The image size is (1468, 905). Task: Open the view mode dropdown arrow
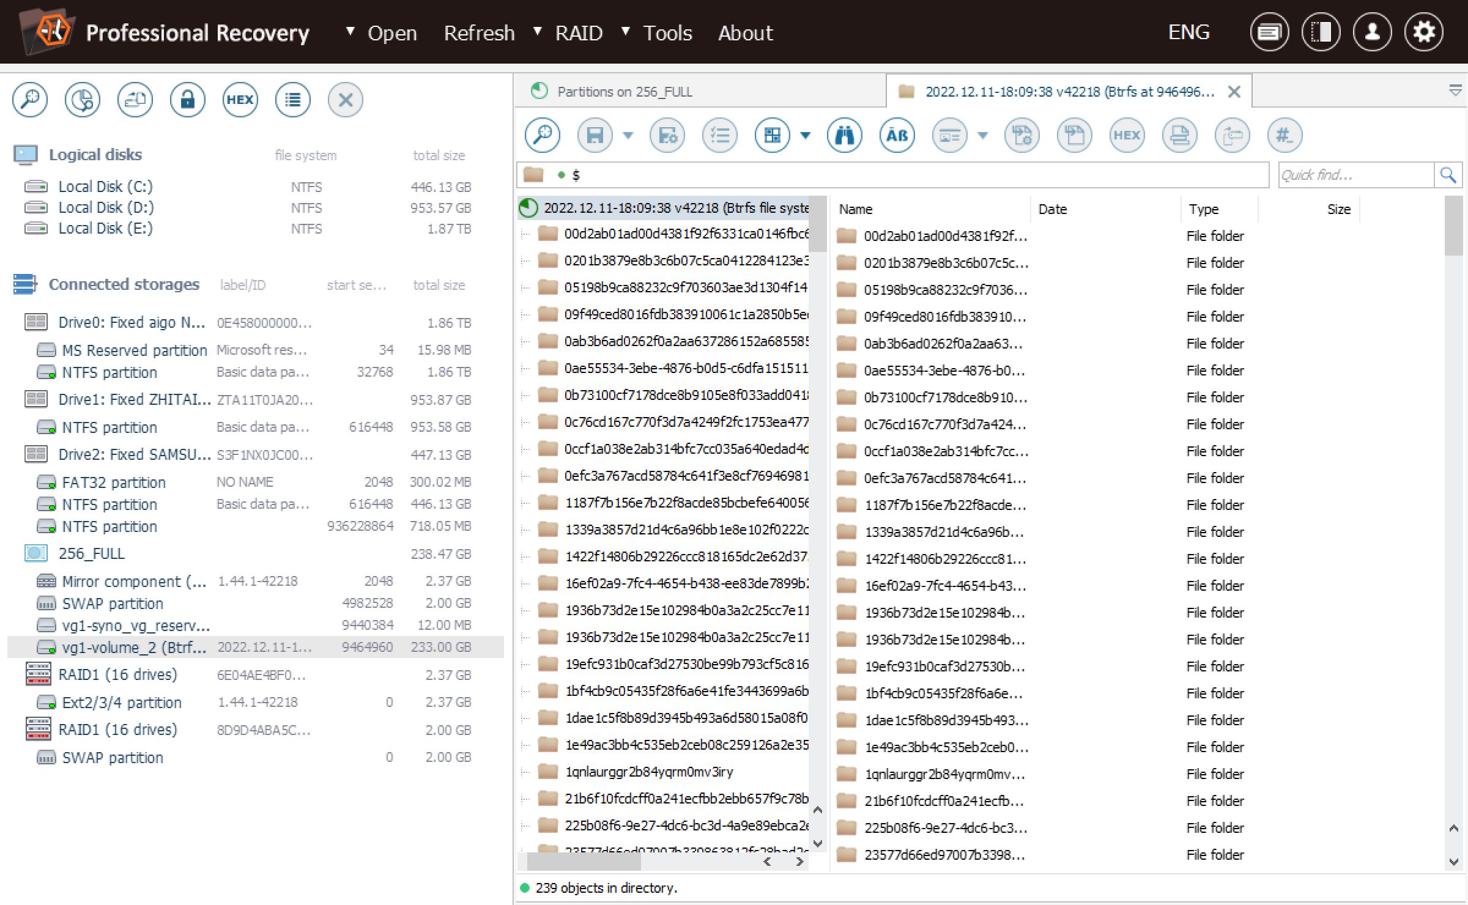pos(806,136)
